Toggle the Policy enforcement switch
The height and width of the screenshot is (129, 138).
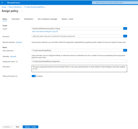click(34, 76)
